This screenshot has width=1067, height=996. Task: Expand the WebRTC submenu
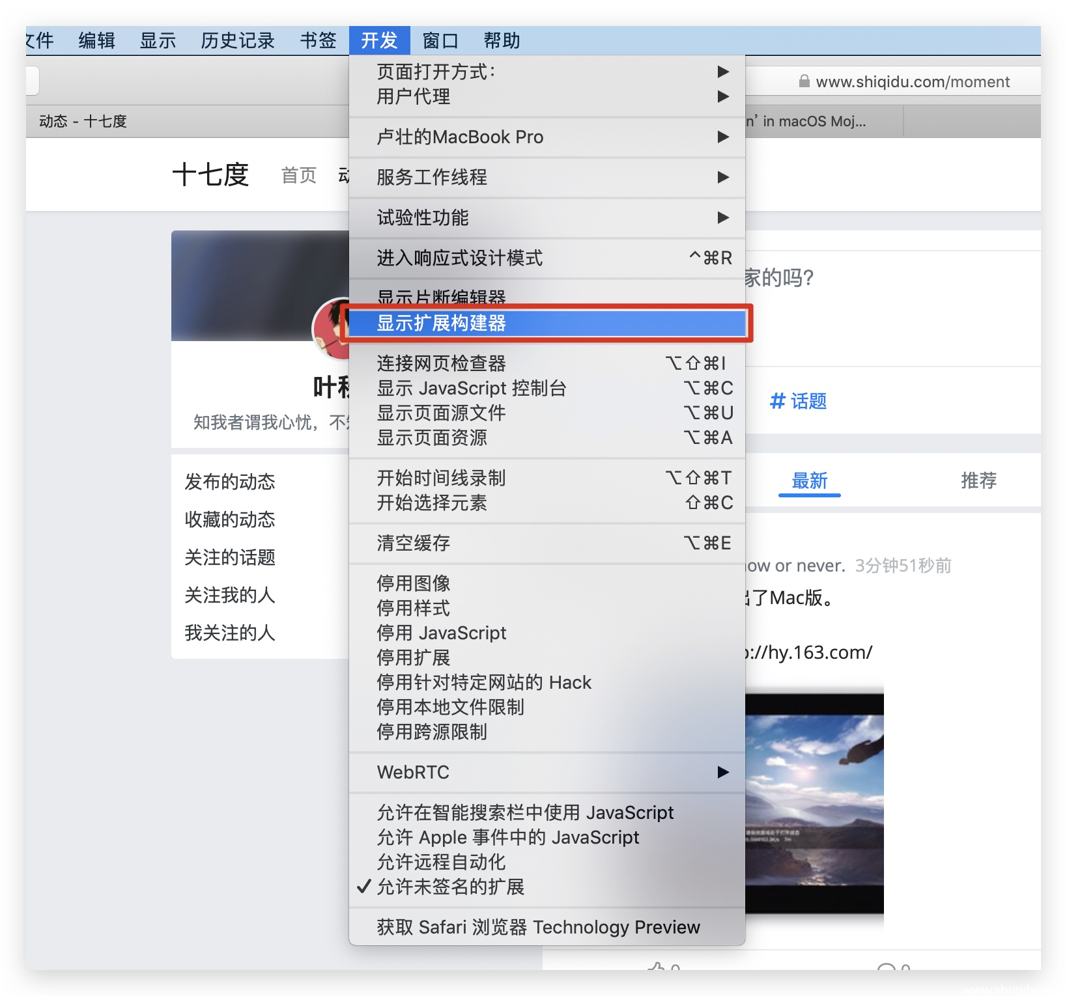(547, 772)
